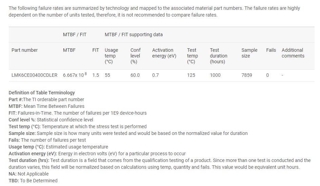The image size is (320, 186).
Task: Click the 'NA: Not Applicable' definition line
Action: coord(28,174)
